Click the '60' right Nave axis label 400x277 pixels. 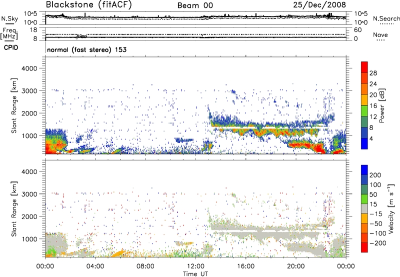357,30
